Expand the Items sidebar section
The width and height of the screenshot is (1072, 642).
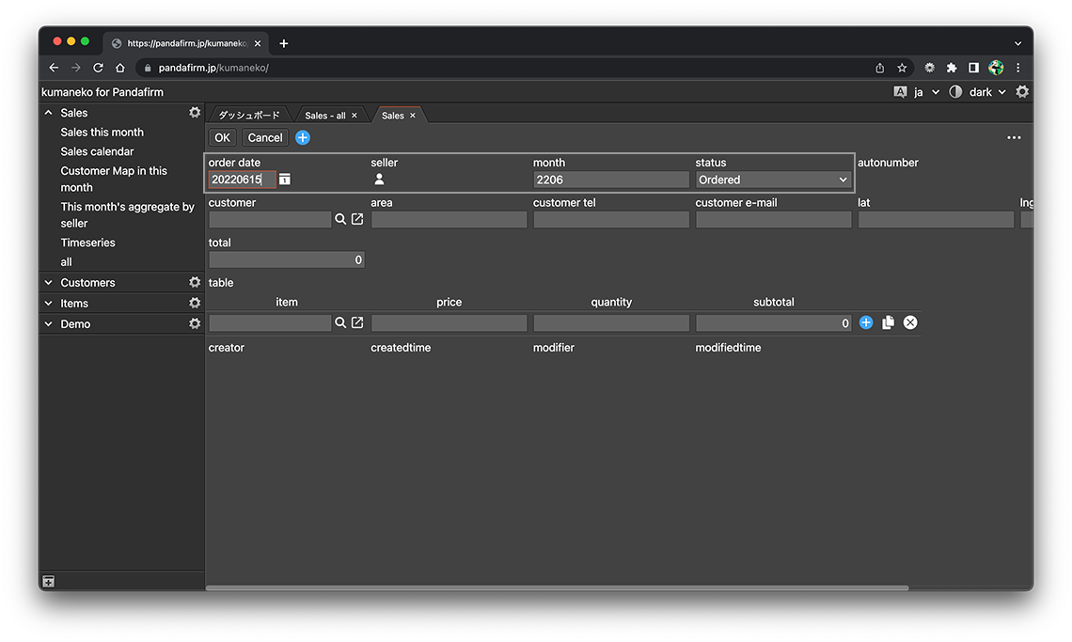[49, 304]
